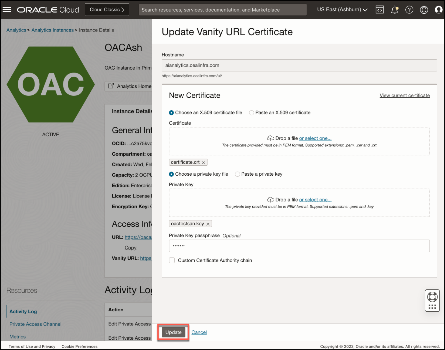Open the support lifebuoy widget

pos(432,300)
